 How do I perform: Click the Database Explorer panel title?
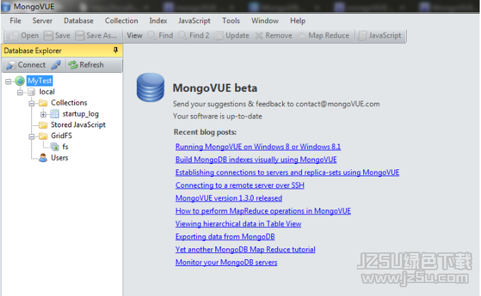click(x=33, y=51)
